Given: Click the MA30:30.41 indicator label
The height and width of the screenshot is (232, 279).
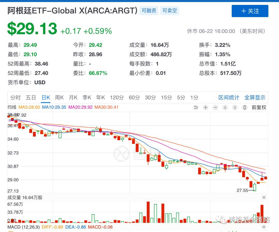Looking at the screenshot, I should pyautogui.click(x=106, y=107).
